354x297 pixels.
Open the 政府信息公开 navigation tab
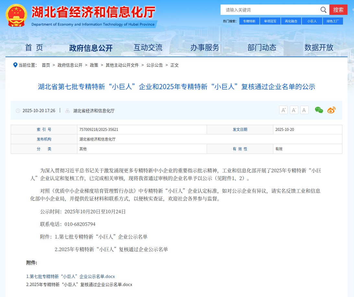tap(91, 48)
